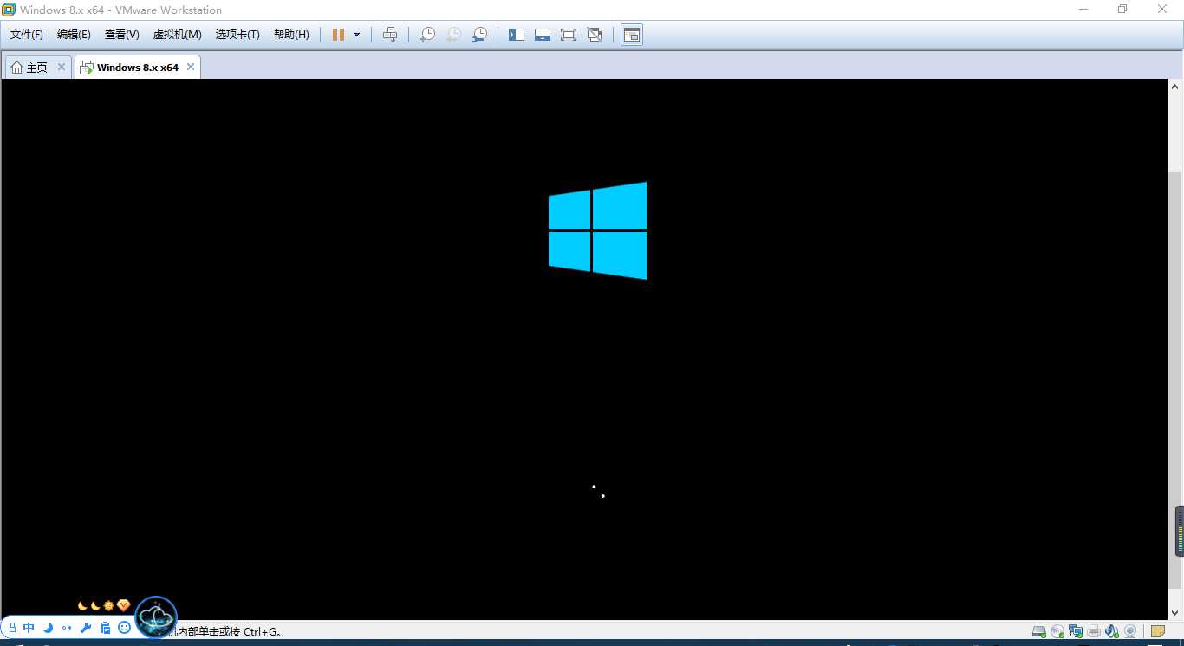Close the Windows 8.x x64 tab

pos(191,67)
